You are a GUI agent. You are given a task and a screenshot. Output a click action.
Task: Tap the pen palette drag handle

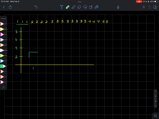tap(4, 19)
